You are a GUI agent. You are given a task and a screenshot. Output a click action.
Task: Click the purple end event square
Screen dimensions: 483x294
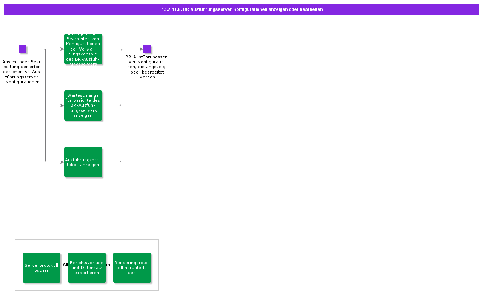tap(147, 49)
